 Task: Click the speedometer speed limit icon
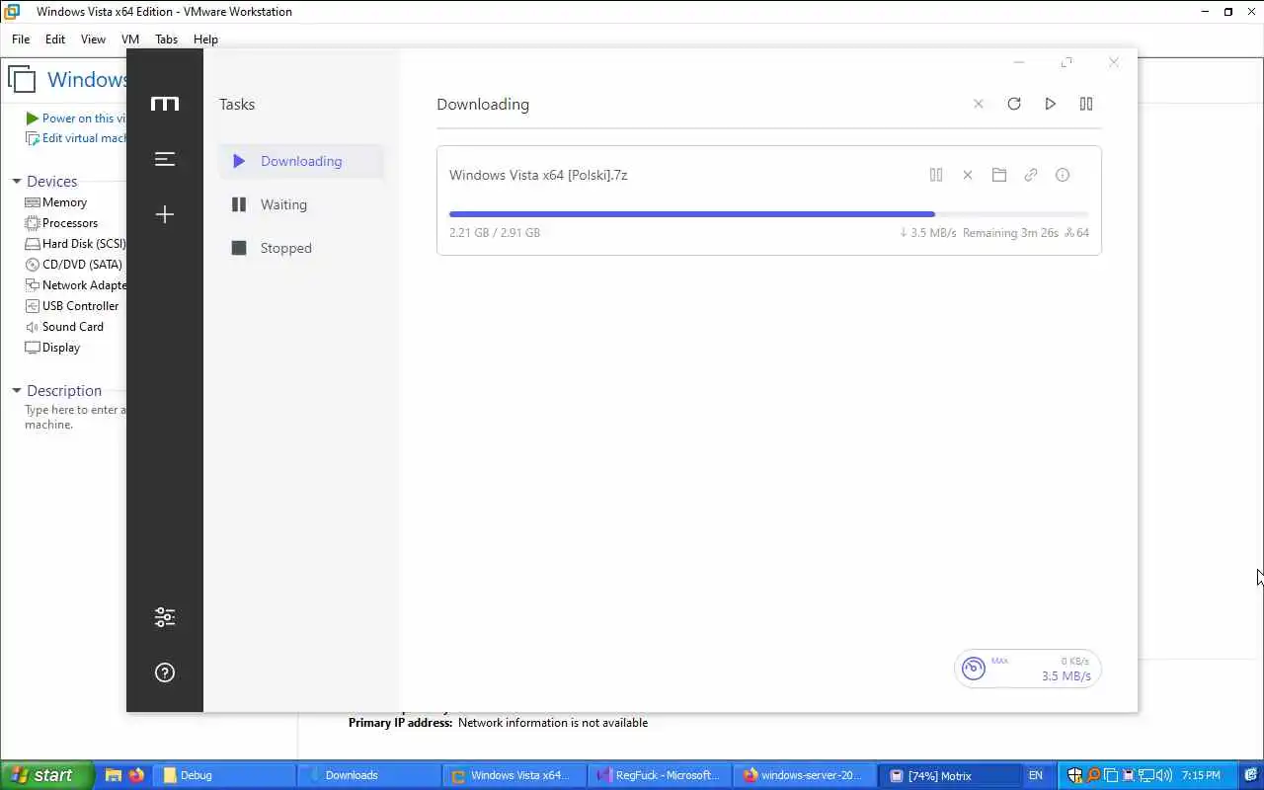point(974,669)
